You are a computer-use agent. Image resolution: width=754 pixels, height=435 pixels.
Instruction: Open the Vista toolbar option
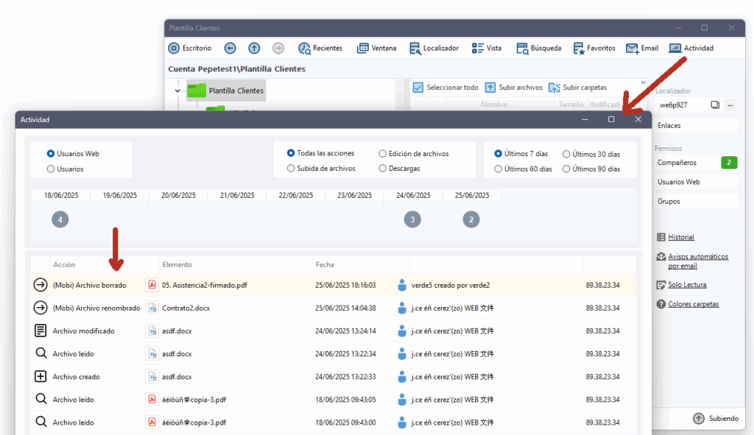click(x=486, y=48)
